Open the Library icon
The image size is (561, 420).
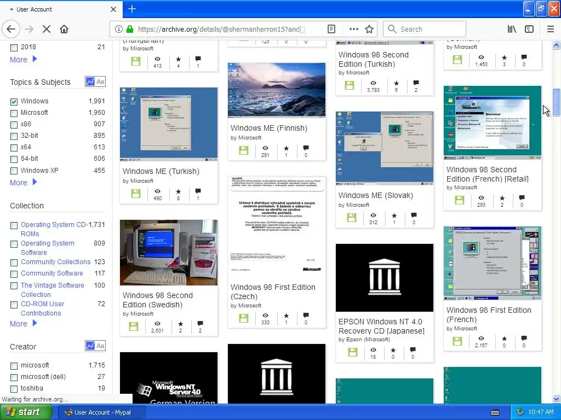[x=512, y=30]
